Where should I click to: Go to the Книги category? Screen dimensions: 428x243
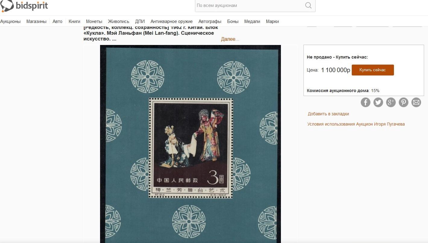pyautogui.click(x=74, y=21)
